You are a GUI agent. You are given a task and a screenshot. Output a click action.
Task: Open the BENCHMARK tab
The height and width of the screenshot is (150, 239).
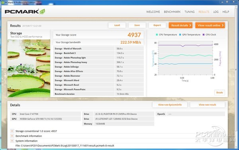pyautogui.click(x=172, y=12)
